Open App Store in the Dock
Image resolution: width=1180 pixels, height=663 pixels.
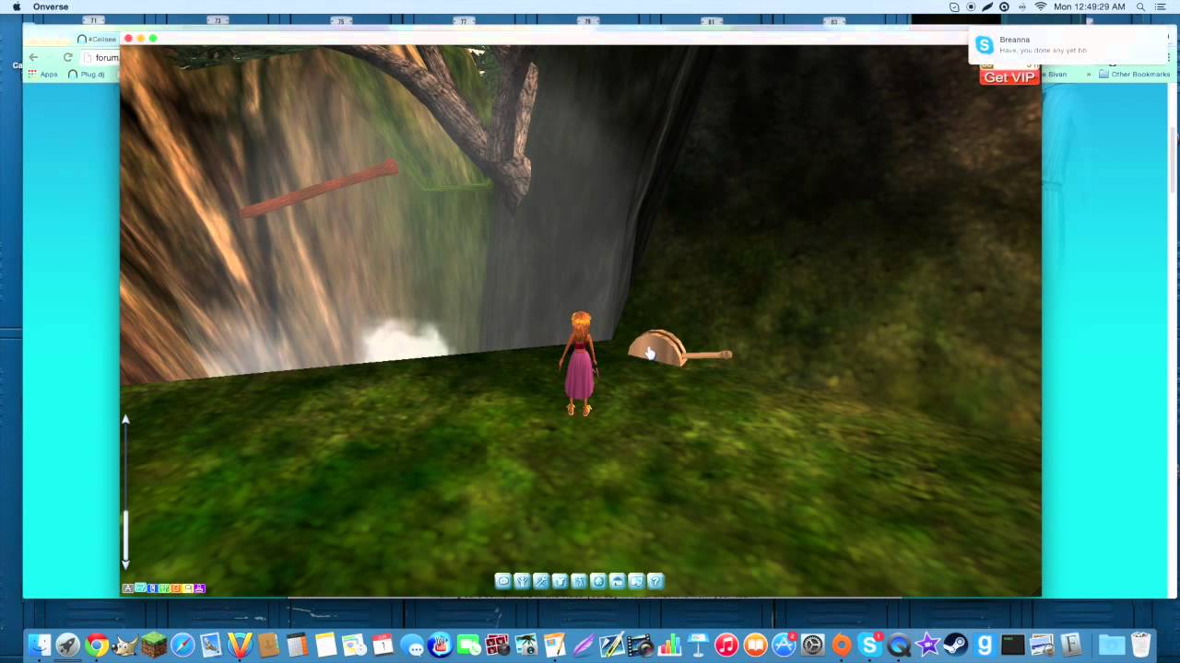click(784, 646)
